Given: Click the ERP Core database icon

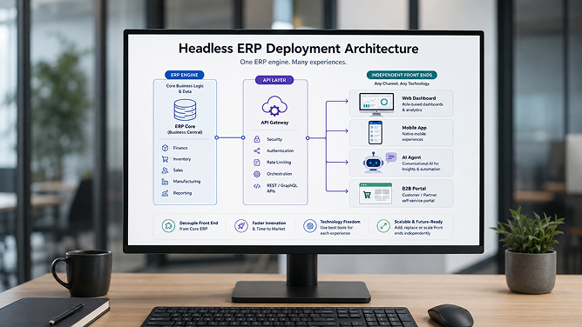Looking at the screenshot, I should pyautogui.click(x=185, y=110).
